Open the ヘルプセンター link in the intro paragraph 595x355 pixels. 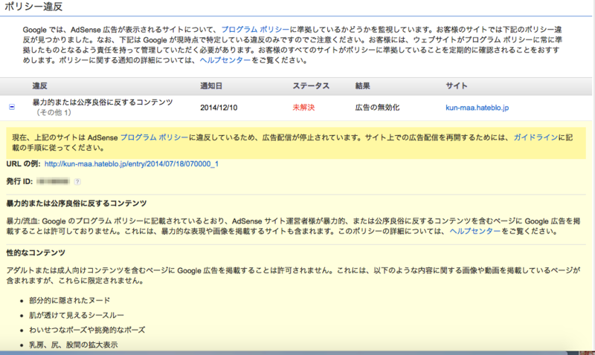[x=225, y=60]
